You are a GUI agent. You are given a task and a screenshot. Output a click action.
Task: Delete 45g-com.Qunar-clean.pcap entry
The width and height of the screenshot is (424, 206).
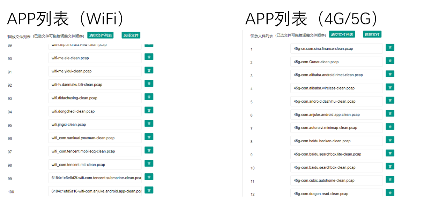[x=390, y=61]
